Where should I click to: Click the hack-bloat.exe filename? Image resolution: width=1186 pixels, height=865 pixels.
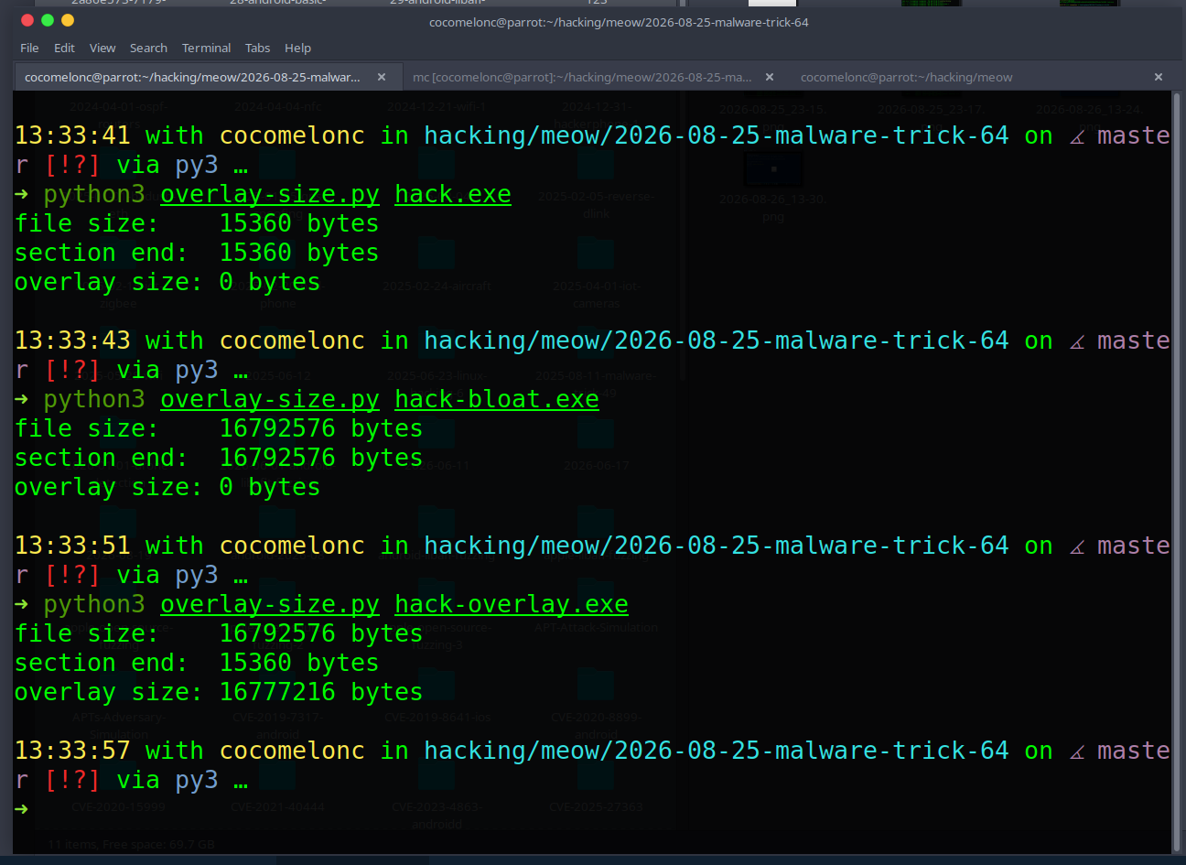(497, 399)
